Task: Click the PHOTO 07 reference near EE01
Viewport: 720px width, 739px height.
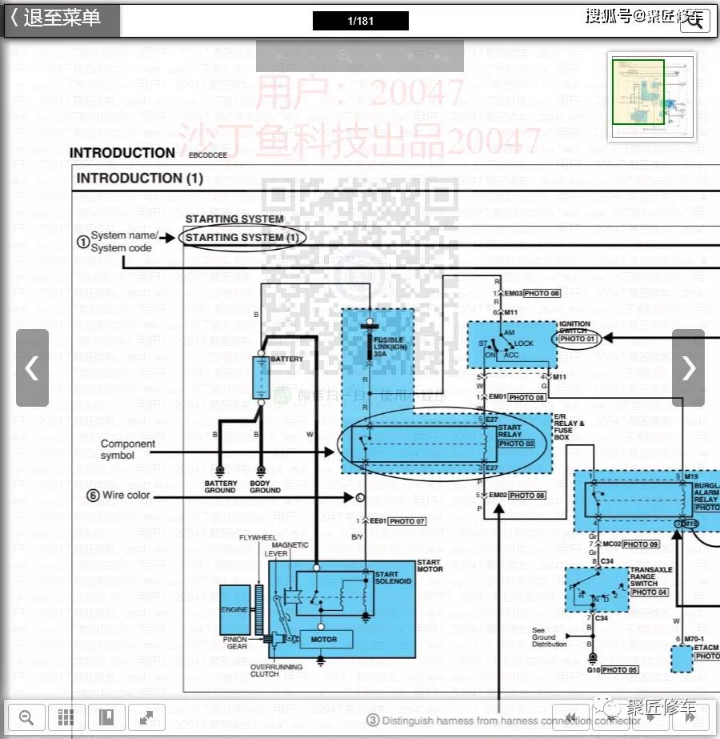Action: [x=408, y=521]
